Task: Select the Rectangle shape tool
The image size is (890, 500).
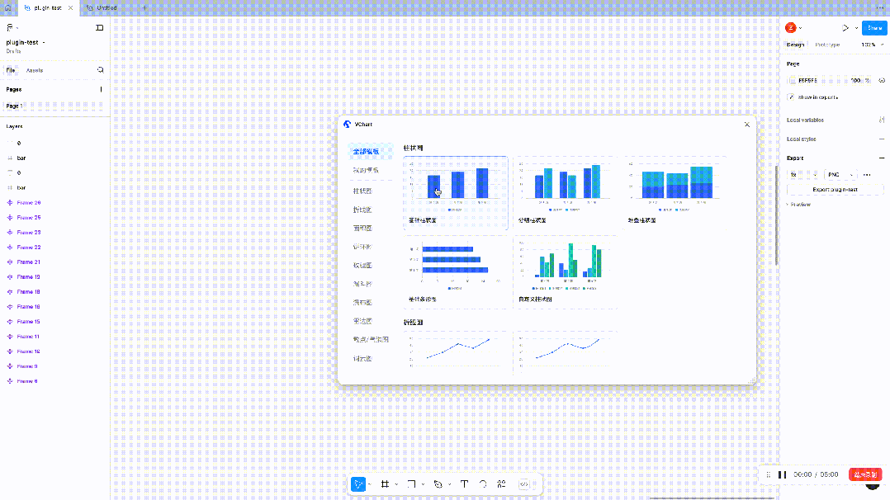Action: pos(411,484)
